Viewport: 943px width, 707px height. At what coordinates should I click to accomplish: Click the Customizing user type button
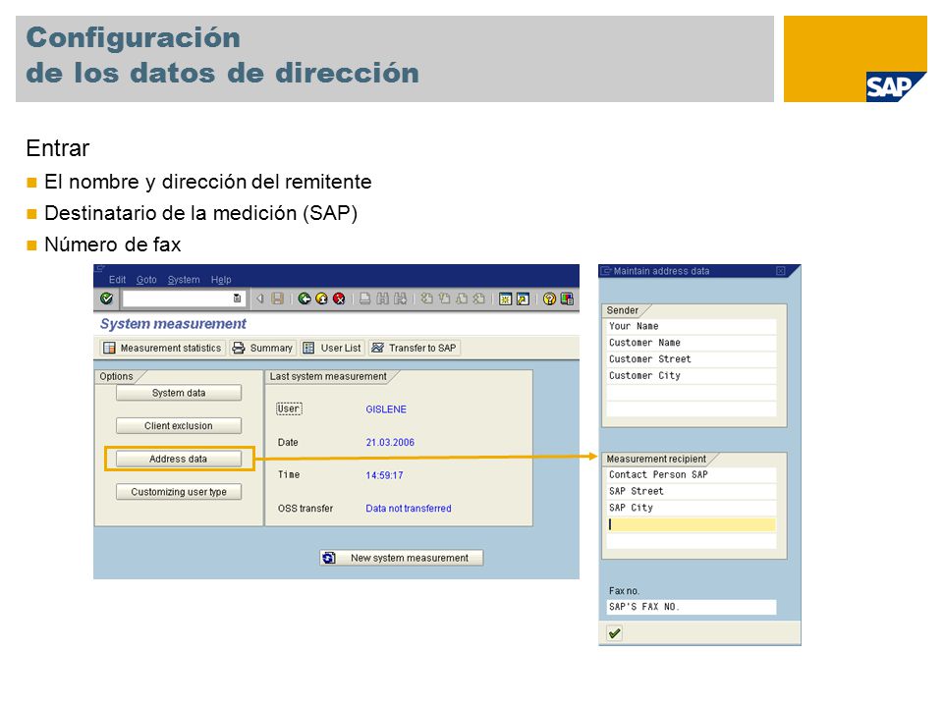(179, 492)
